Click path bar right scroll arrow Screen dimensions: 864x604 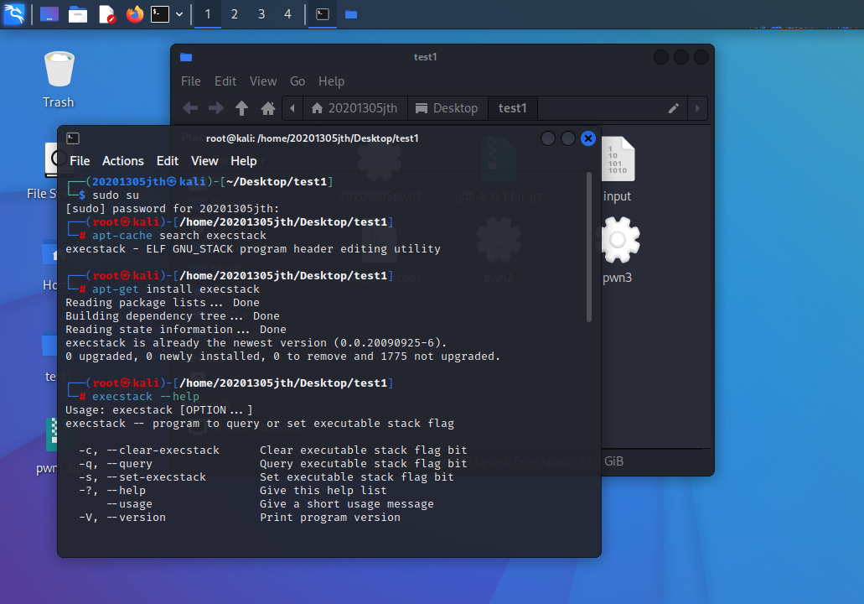point(697,108)
